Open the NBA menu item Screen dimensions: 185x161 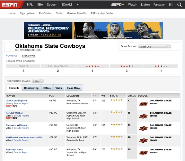coord(40,5)
